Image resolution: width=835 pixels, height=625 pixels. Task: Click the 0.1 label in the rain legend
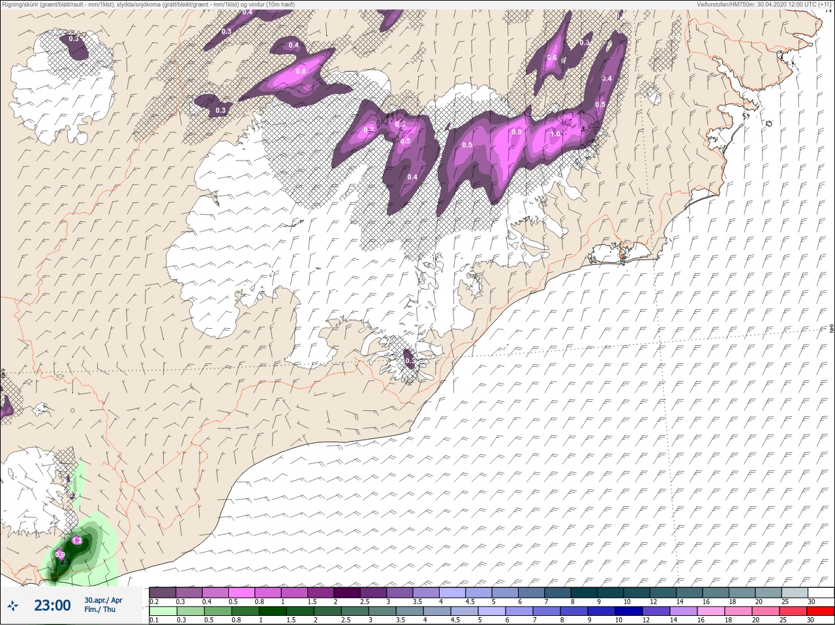coord(154,620)
